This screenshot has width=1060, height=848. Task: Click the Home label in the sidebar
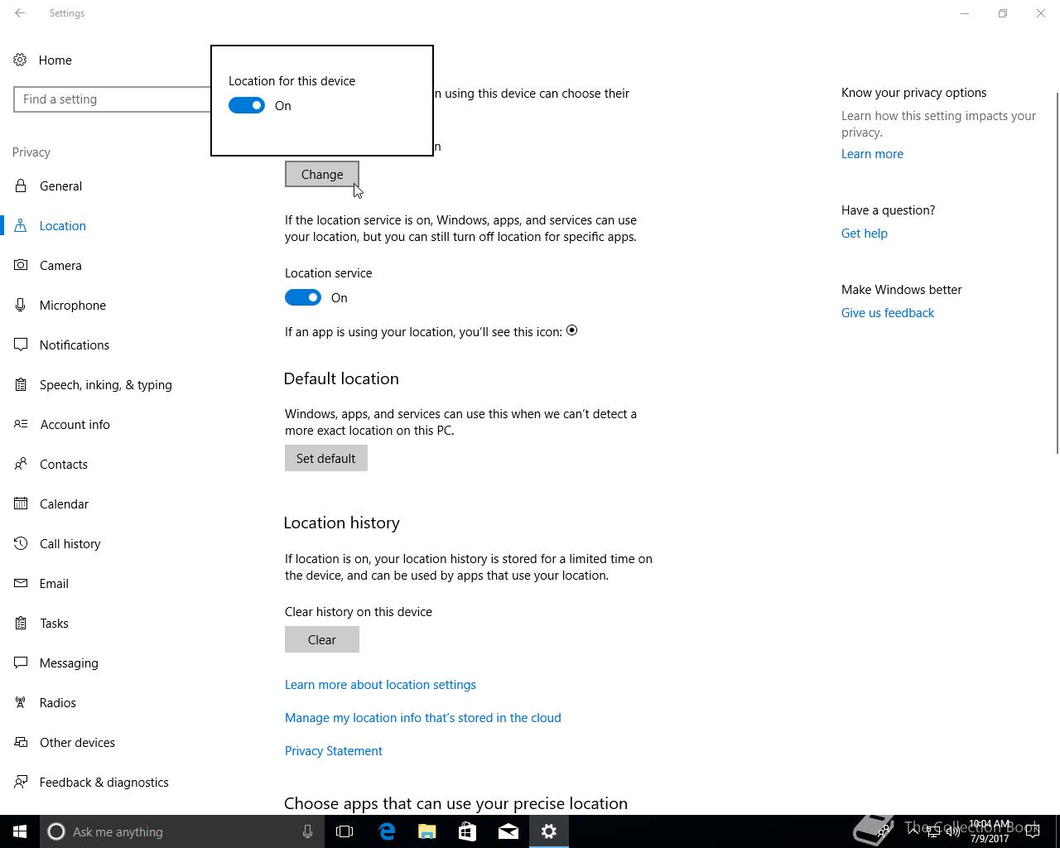coord(55,60)
